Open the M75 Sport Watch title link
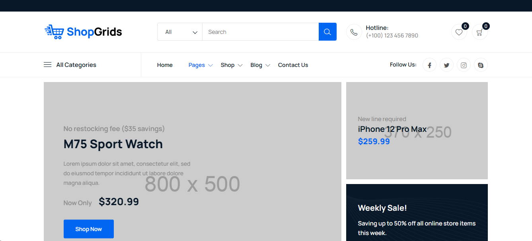This screenshot has width=532, height=241. click(x=113, y=144)
